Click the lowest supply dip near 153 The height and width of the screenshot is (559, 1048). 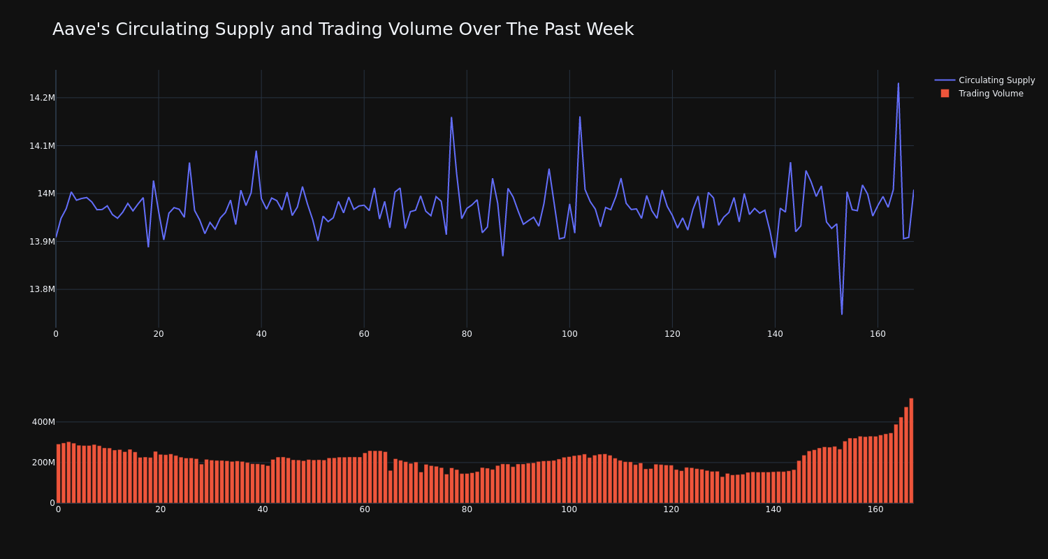pos(842,314)
